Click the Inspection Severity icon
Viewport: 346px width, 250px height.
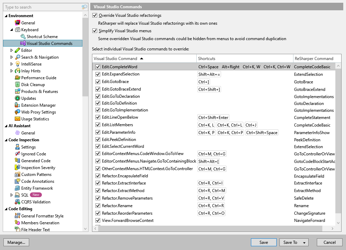17,167
